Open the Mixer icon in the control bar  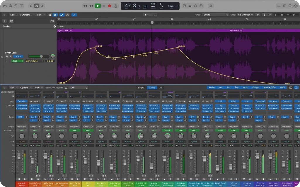[x=37, y=6]
